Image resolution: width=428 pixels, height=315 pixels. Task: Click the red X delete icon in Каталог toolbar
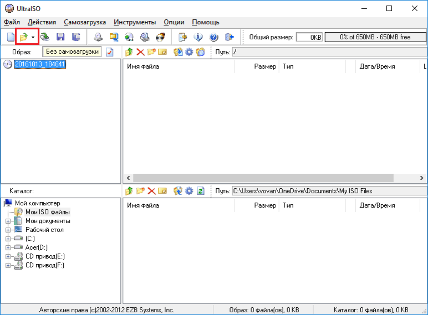(x=151, y=191)
